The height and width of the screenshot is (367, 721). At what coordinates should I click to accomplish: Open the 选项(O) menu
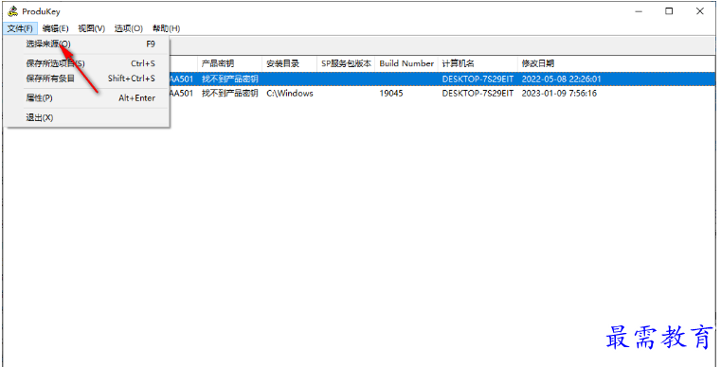click(128, 28)
